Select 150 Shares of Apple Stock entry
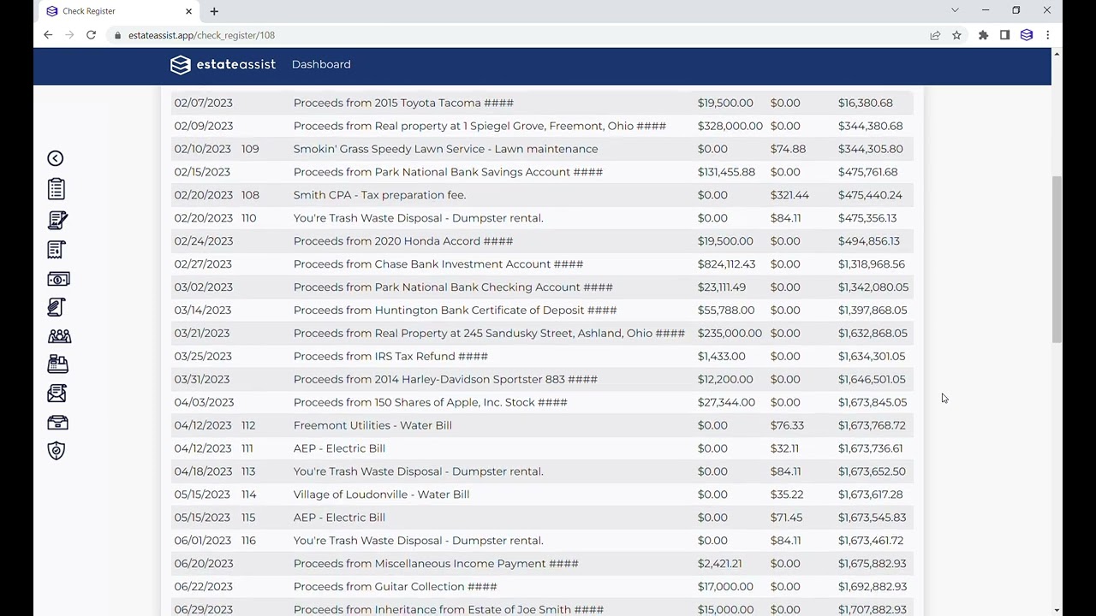This screenshot has height=616, width=1096. [542, 403]
